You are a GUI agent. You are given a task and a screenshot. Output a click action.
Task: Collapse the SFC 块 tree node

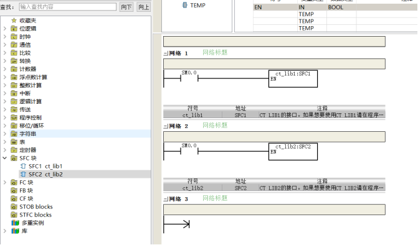coord(5,158)
